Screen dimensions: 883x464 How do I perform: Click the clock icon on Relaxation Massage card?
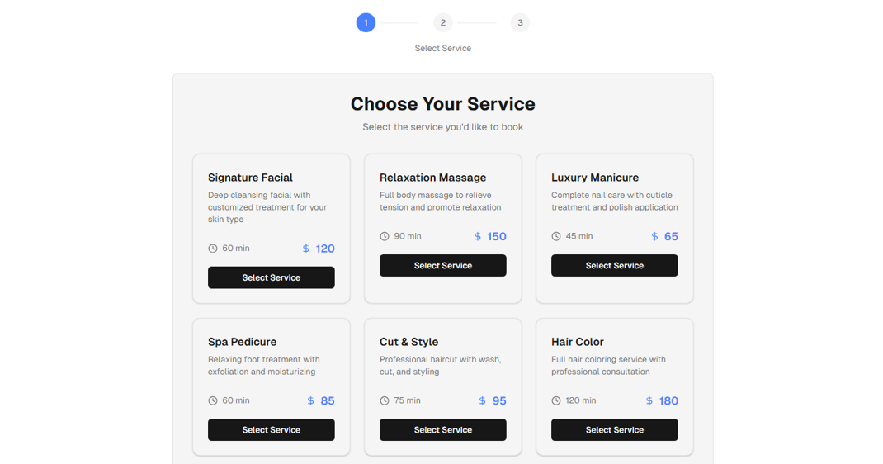click(384, 236)
